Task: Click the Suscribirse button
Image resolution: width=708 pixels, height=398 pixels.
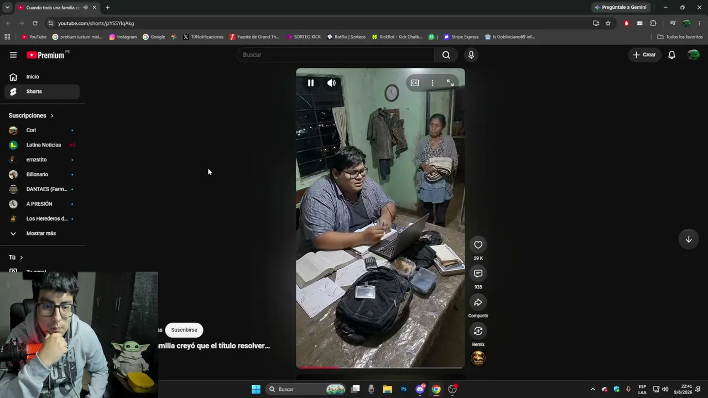Action: 184,330
